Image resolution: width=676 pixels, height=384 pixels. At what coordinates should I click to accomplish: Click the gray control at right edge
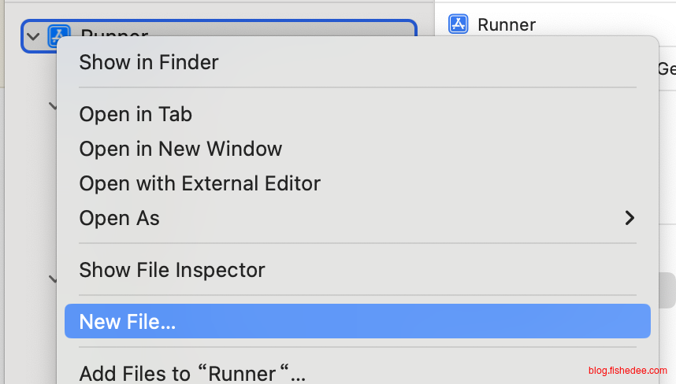click(x=667, y=290)
